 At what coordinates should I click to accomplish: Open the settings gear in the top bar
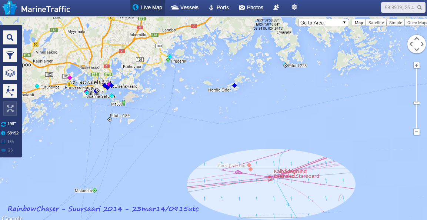294,7
